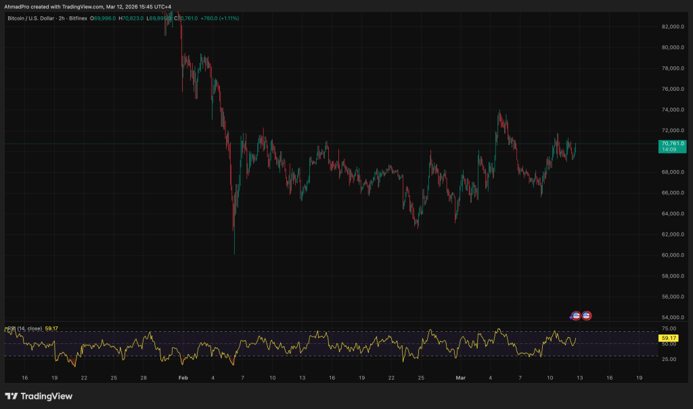
Task: Click the low value 69,895.0 in the legend
Action: click(158, 18)
